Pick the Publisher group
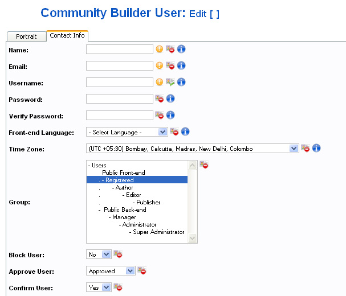 point(137,202)
